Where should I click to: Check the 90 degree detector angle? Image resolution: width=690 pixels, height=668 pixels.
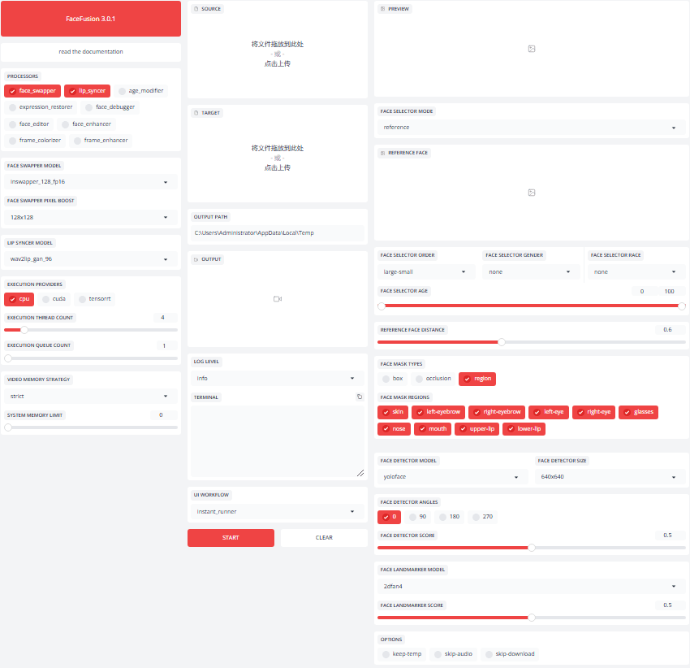417,517
